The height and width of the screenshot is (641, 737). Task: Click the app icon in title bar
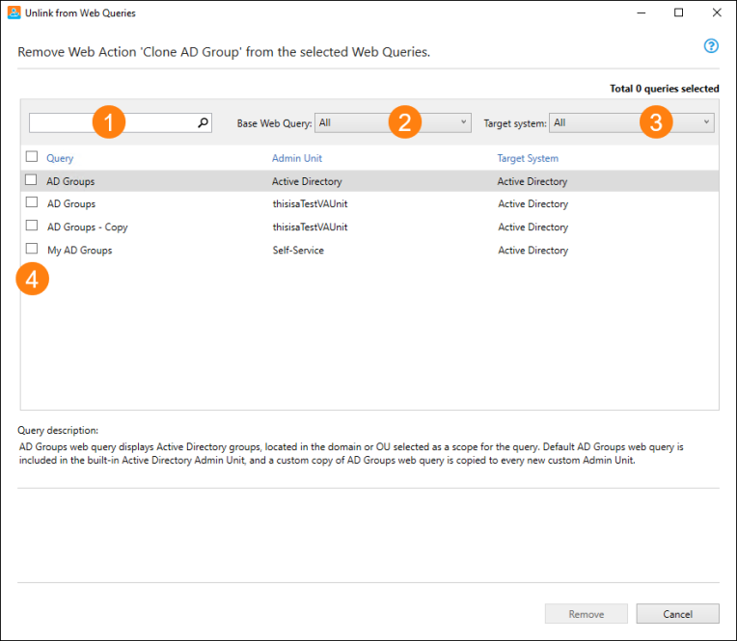pos(14,13)
